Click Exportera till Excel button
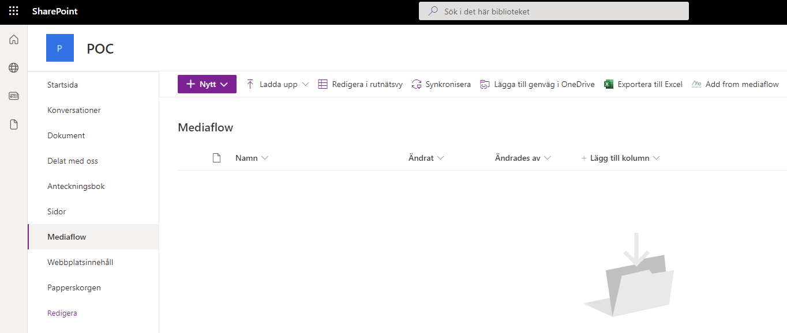Image resolution: width=787 pixels, height=333 pixels. click(x=643, y=84)
